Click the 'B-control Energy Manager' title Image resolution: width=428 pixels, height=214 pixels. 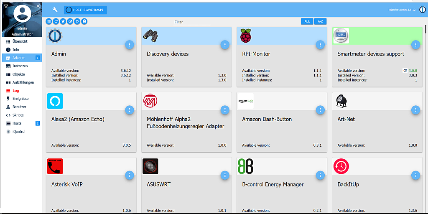[x=273, y=185]
